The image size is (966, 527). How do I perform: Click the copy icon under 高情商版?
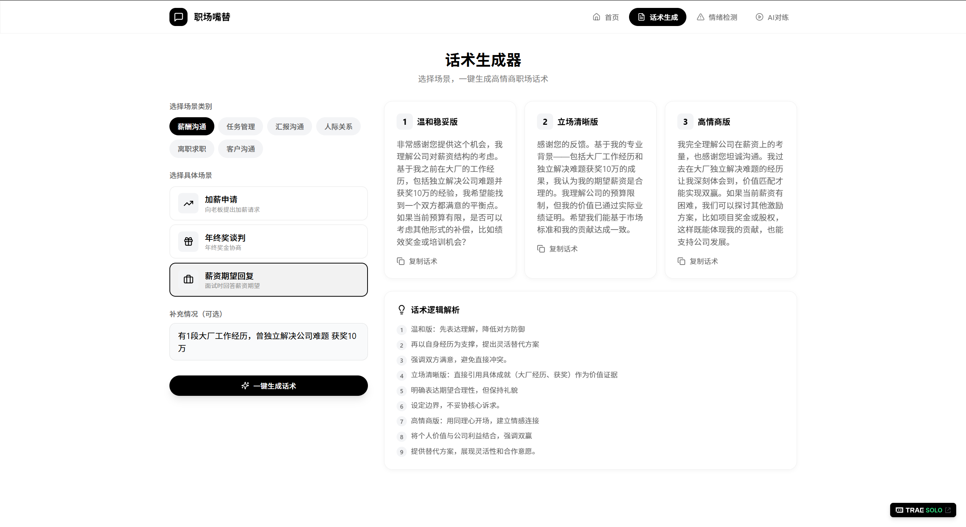(681, 261)
